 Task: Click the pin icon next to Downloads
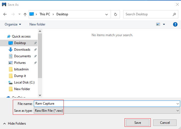click(35, 50)
